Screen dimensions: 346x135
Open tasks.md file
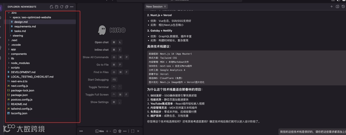[x=20, y=31]
